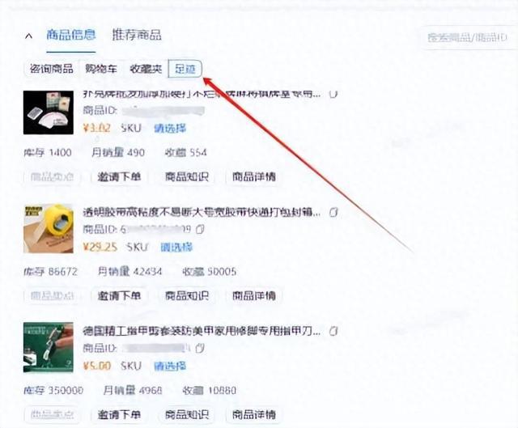518x428 pixels.
Task: Click 邀请下单 for the playing cards product
Action: pos(119,176)
